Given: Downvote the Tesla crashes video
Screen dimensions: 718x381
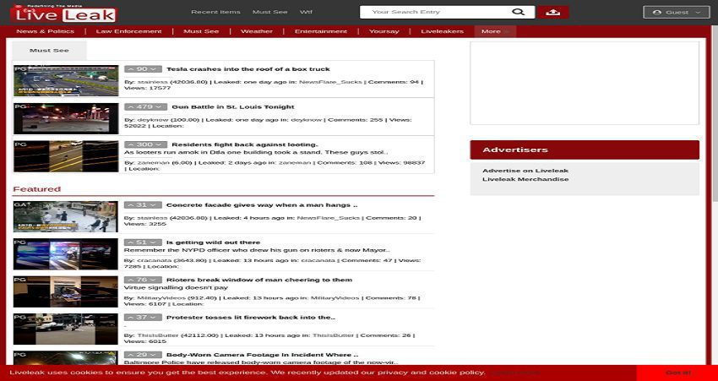Looking at the screenshot, I should click(155, 69).
